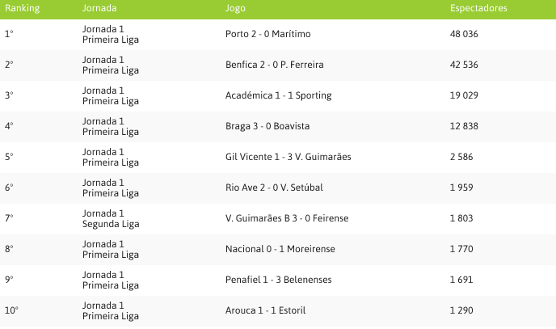Open the Rio Ave 2 - 0 V. Setúbal match
The height and width of the screenshot is (329, 556).
(x=274, y=188)
